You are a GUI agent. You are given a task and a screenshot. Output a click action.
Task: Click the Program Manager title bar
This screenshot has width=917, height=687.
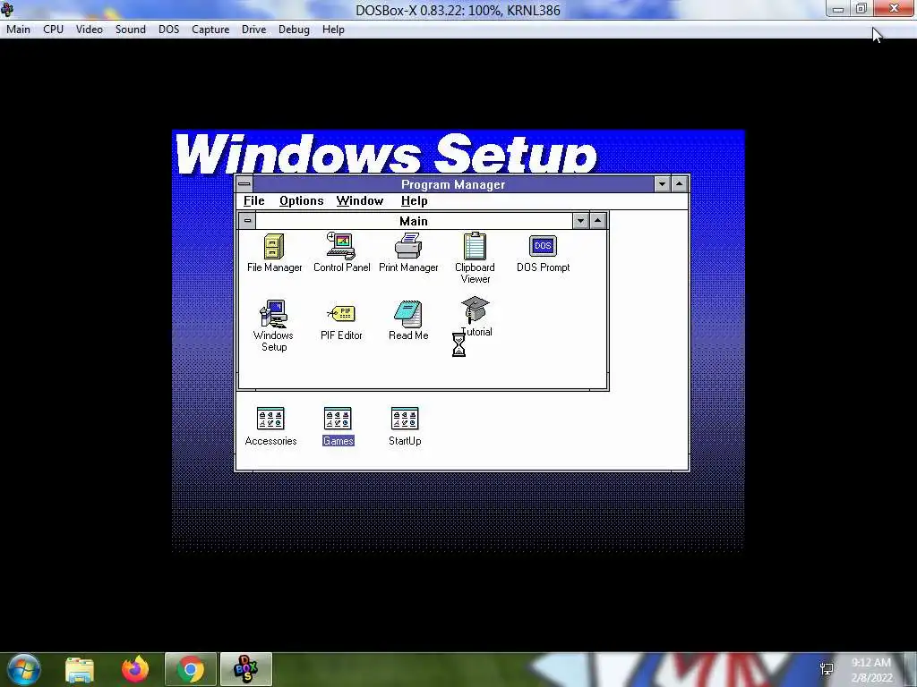[x=453, y=184]
